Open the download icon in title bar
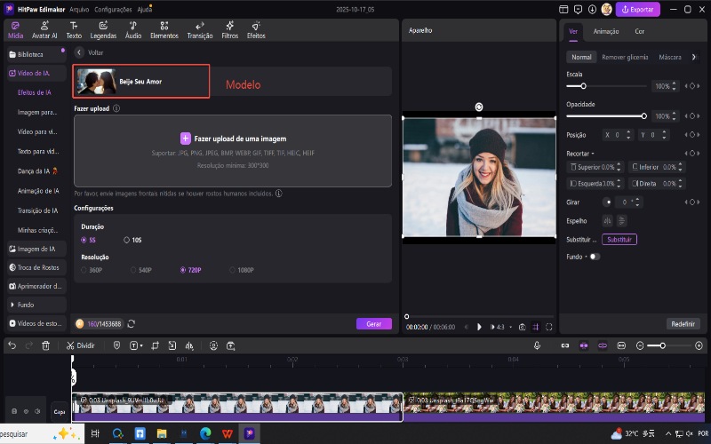The width and height of the screenshot is (711, 444). tap(592, 9)
